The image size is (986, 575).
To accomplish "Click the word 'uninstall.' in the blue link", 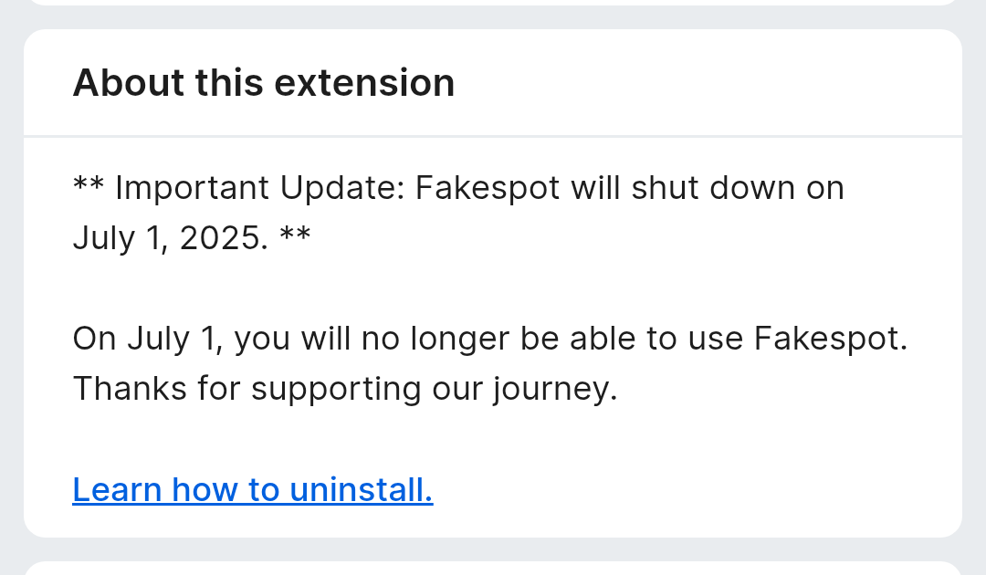I will click(x=361, y=490).
